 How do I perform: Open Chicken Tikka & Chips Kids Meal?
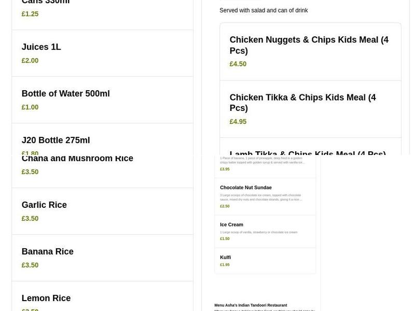click(302, 103)
